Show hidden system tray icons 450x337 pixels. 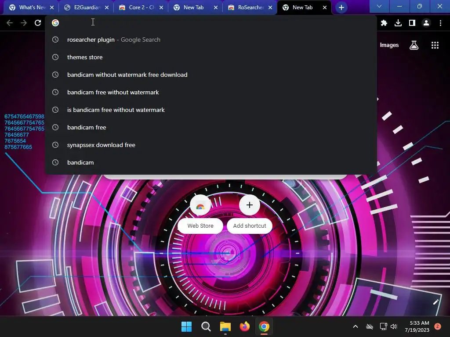click(x=355, y=326)
